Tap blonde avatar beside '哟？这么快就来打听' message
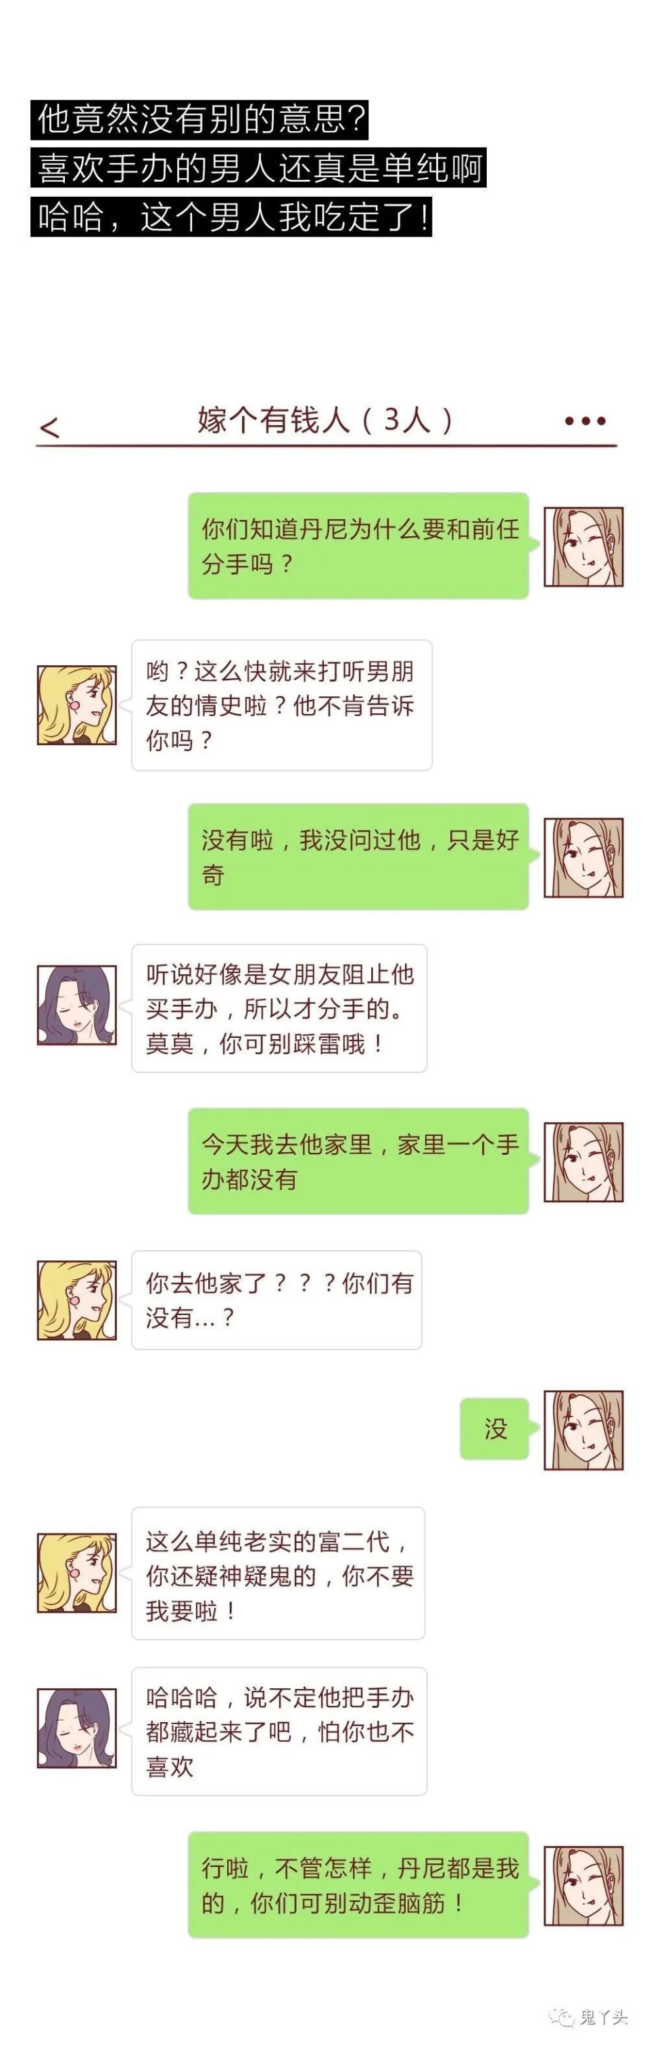The width and height of the screenshot is (649, 2046). click(x=77, y=705)
